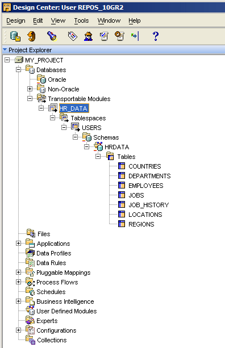Click the green arrow import toolbar icon
This screenshot has width=225, height=348.
click(135, 36)
